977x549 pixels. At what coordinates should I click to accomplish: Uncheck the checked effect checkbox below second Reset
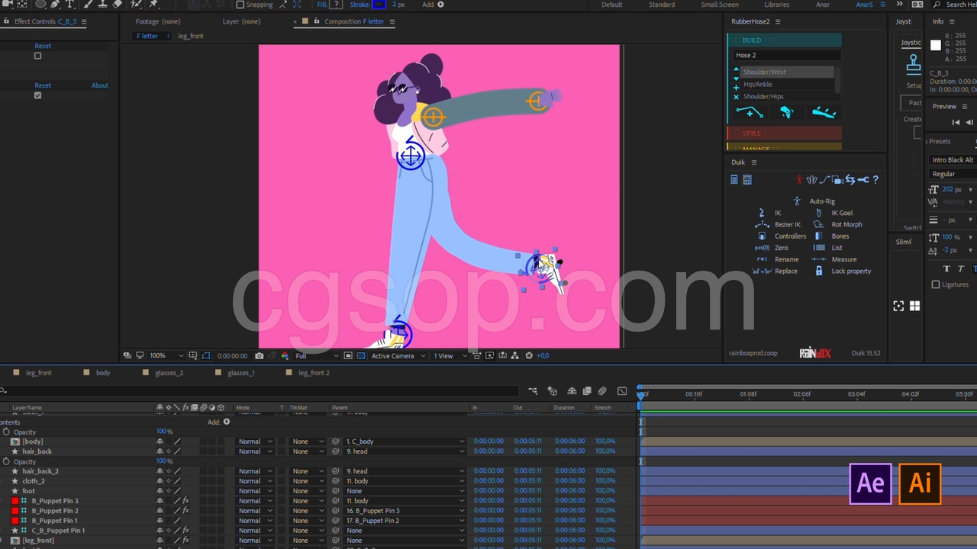pyautogui.click(x=37, y=95)
